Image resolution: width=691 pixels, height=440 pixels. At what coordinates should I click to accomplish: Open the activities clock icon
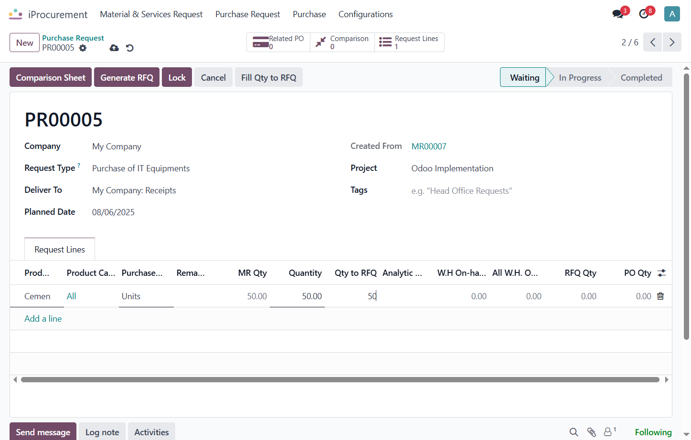coord(644,14)
